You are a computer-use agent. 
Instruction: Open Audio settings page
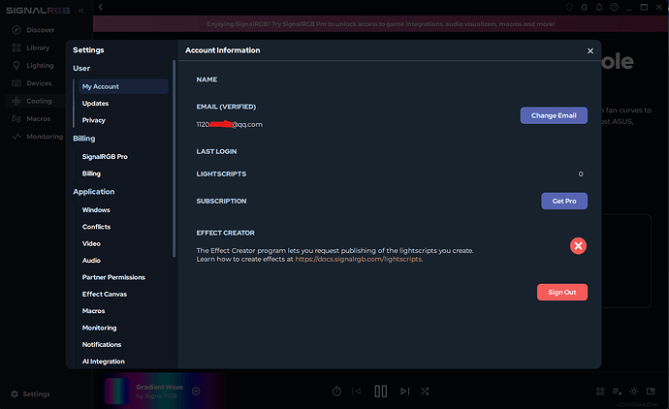coord(91,260)
